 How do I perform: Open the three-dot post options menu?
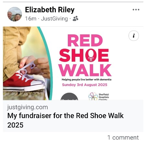tap(136, 10)
